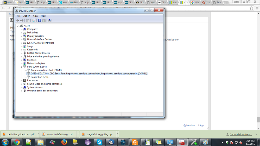
Task: Open the Paint palette app on taskbar
Action: (x=206, y=142)
